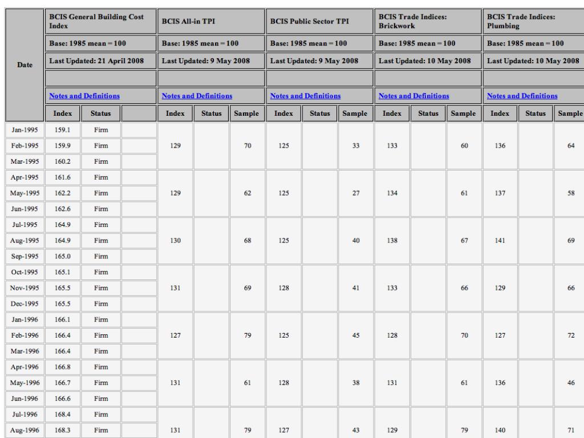
Task: Open Notes and Definitions under Public Sector TPI
Action: coord(305,96)
